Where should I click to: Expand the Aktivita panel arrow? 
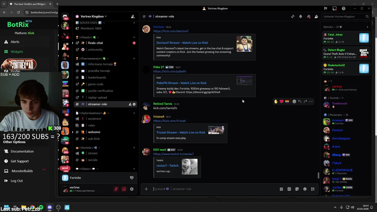367,27
